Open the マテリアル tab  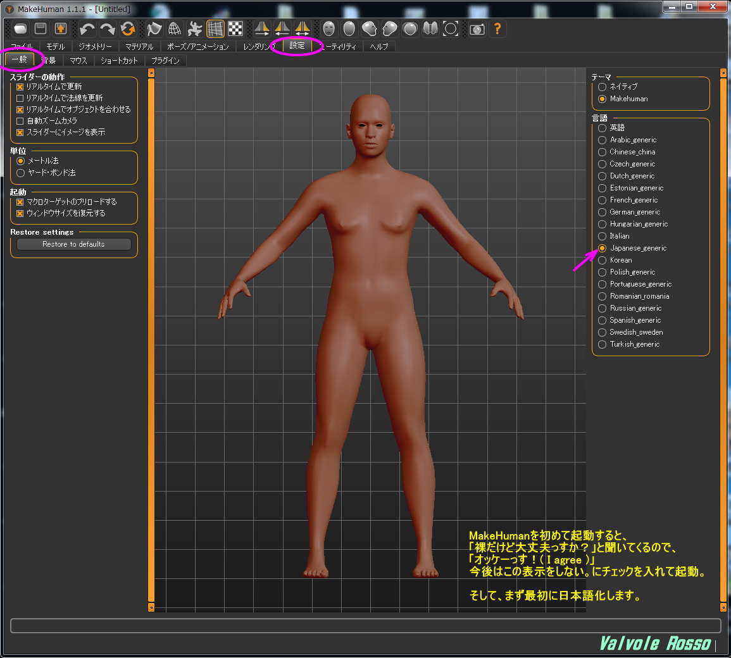[x=139, y=47]
